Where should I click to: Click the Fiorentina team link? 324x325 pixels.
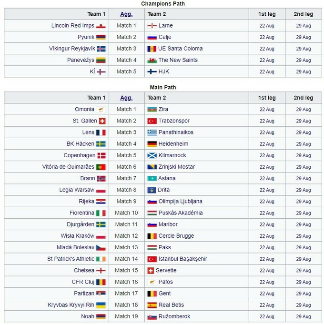(81, 213)
